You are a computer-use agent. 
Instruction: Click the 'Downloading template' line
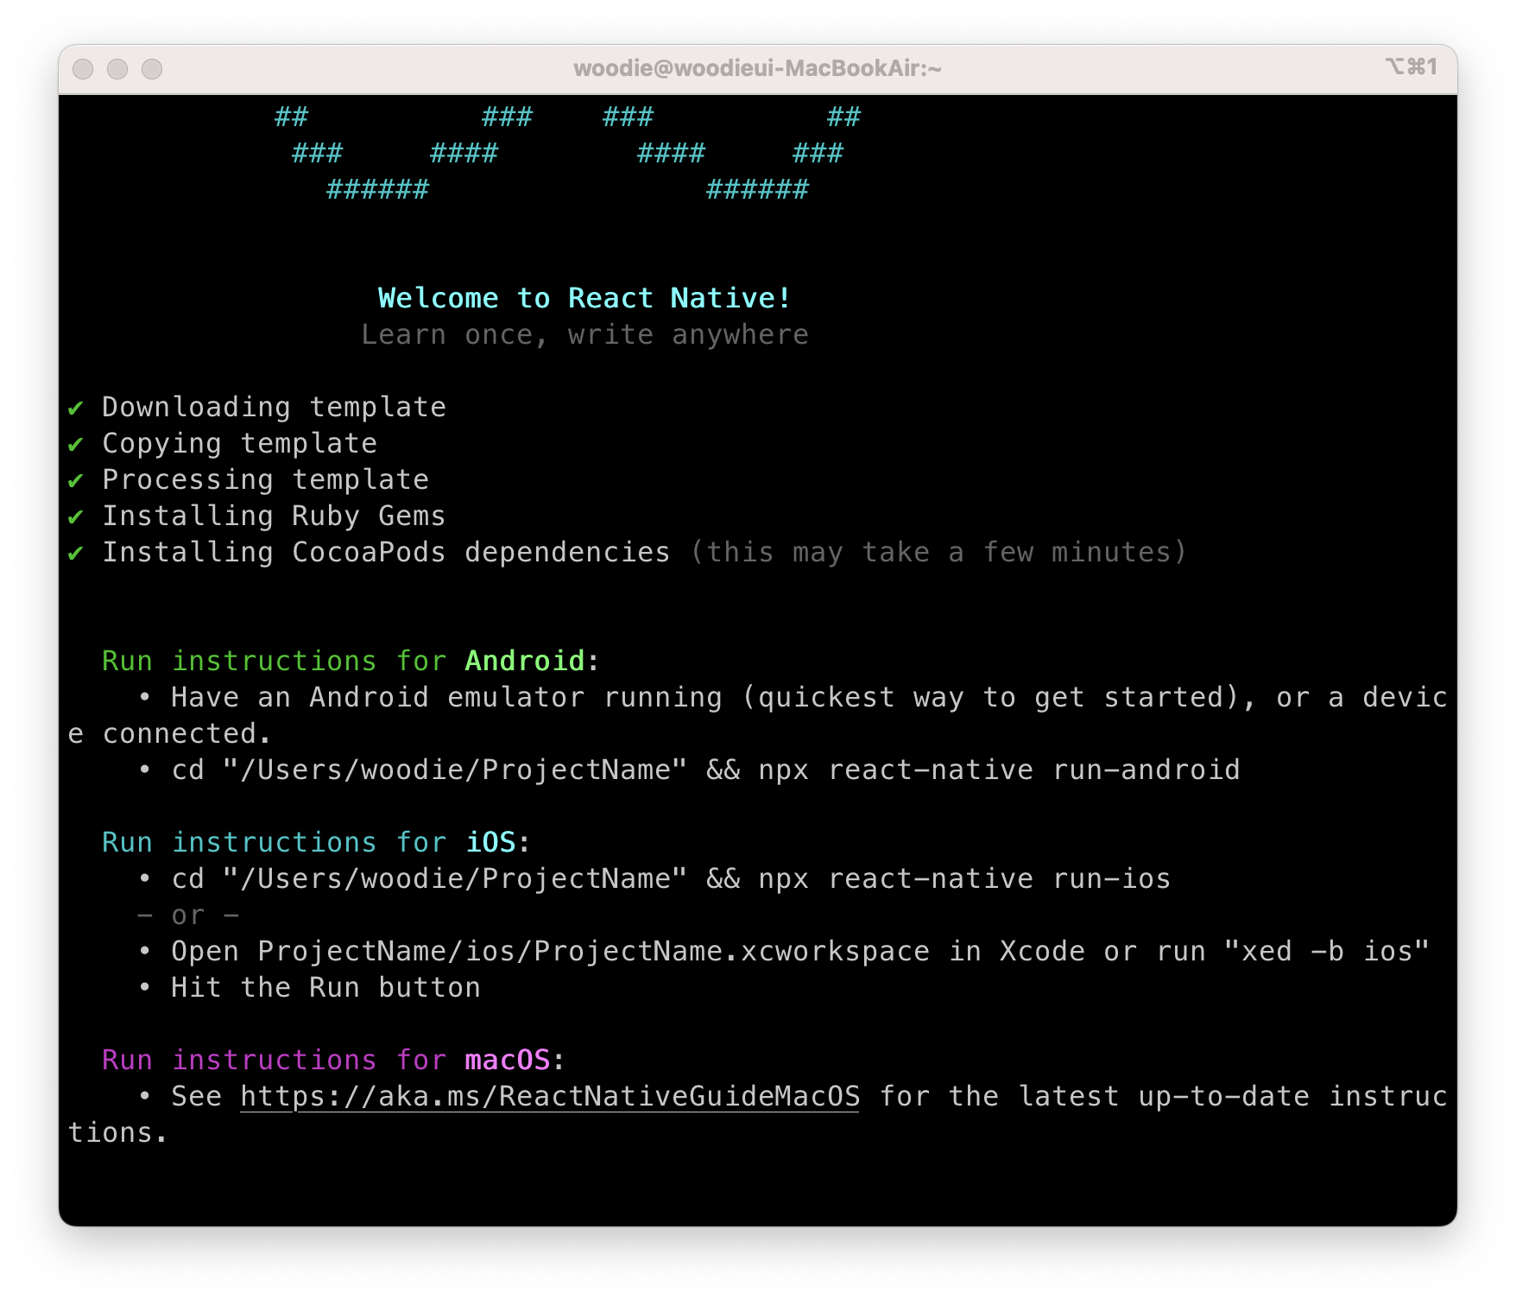point(274,408)
